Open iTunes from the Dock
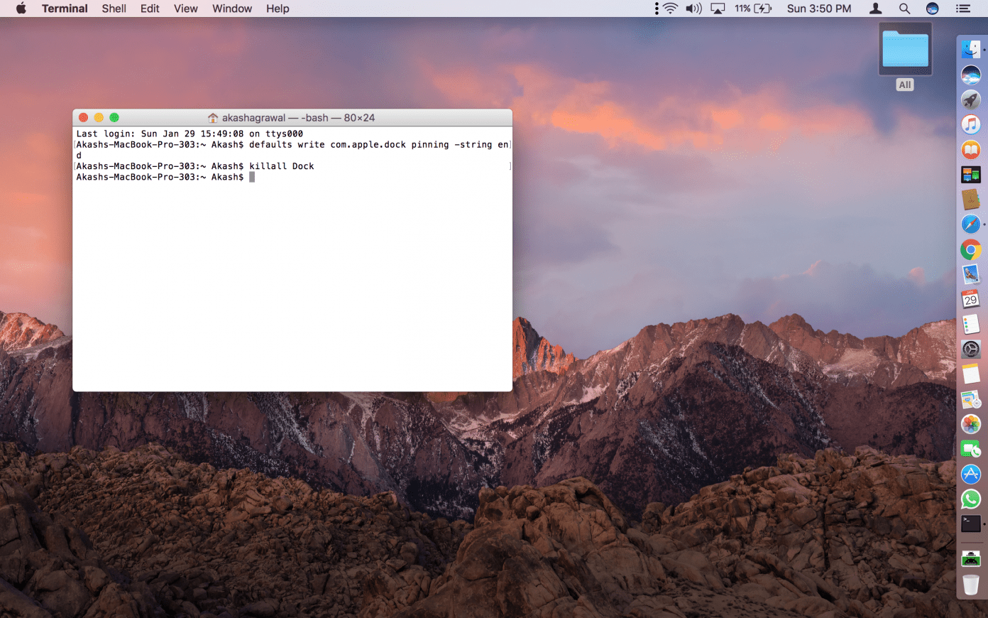 (971, 124)
